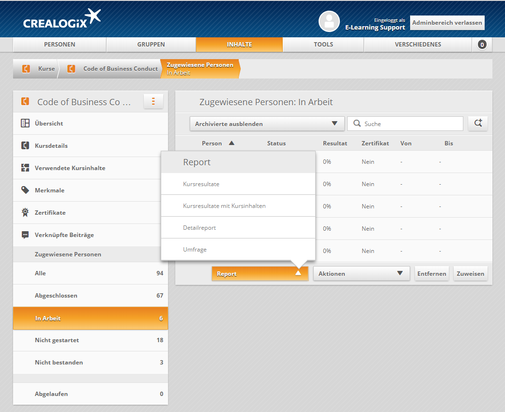Sort by the Person column header

click(217, 143)
